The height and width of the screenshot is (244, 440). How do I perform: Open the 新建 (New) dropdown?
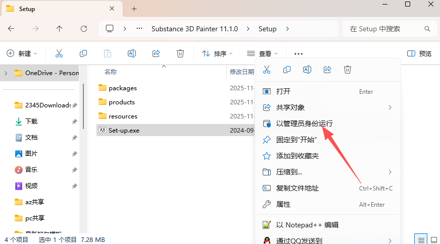pyautogui.click(x=22, y=53)
